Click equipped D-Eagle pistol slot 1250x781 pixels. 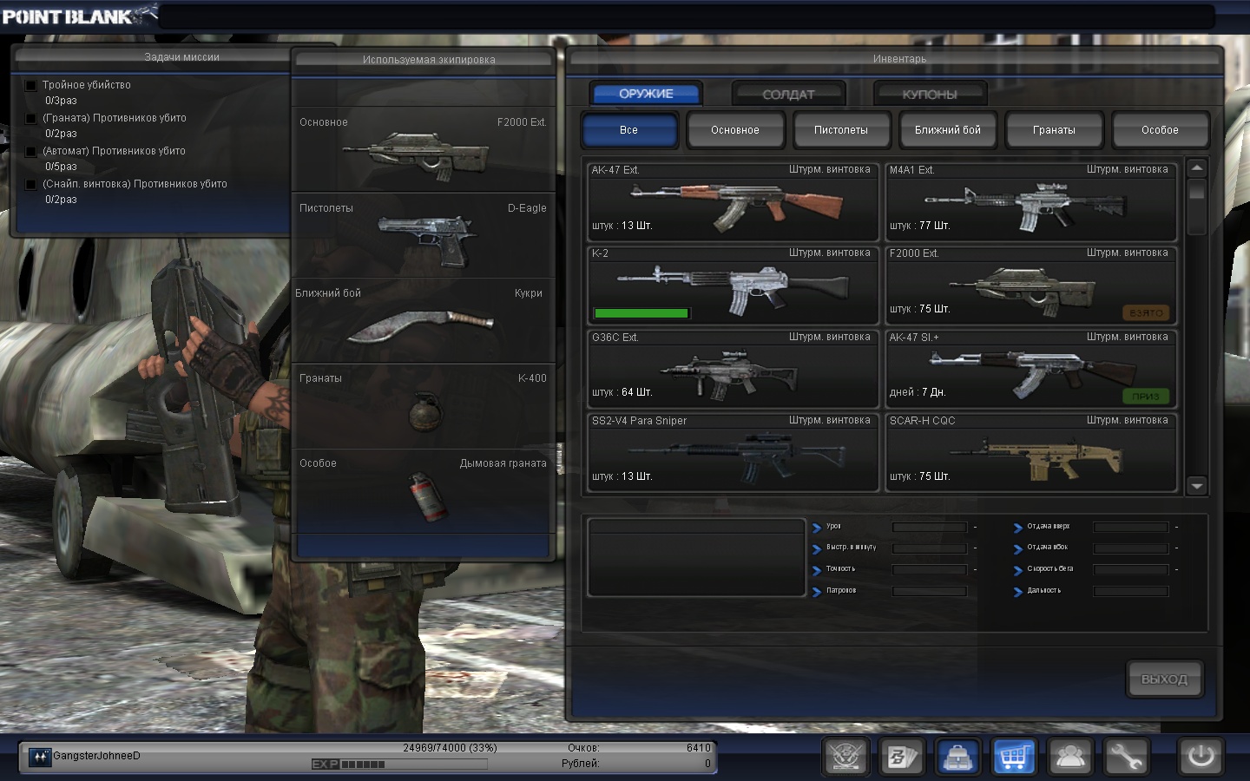423,235
